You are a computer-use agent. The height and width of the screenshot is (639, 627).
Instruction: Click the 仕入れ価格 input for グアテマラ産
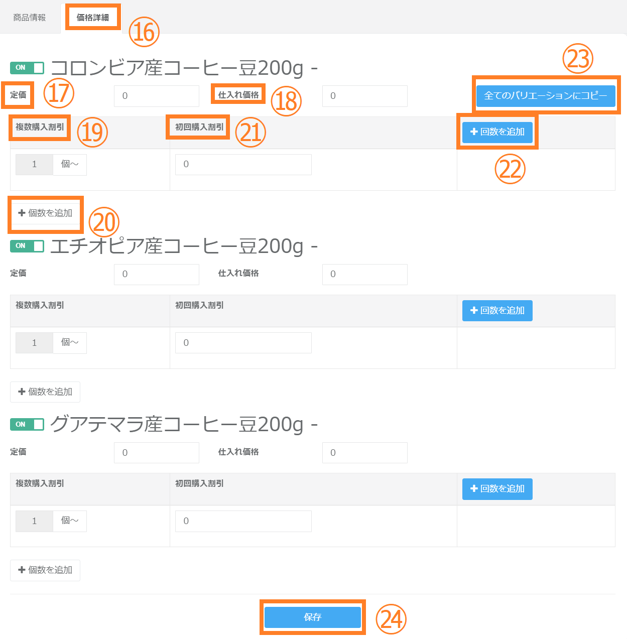pyautogui.click(x=365, y=453)
